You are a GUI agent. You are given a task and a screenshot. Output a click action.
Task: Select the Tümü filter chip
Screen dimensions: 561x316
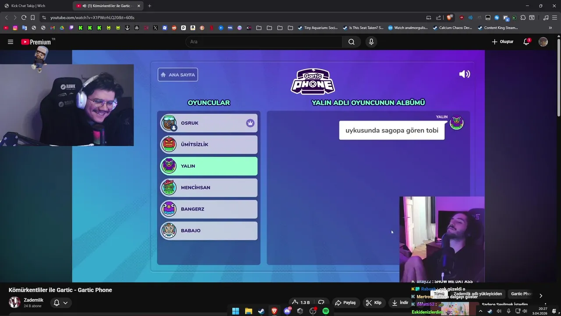(439, 294)
